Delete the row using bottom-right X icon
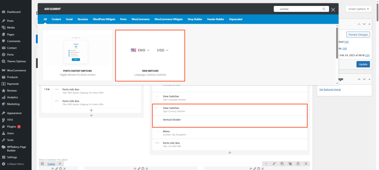This screenshot has width=379, height=170. tap(306, 164)
